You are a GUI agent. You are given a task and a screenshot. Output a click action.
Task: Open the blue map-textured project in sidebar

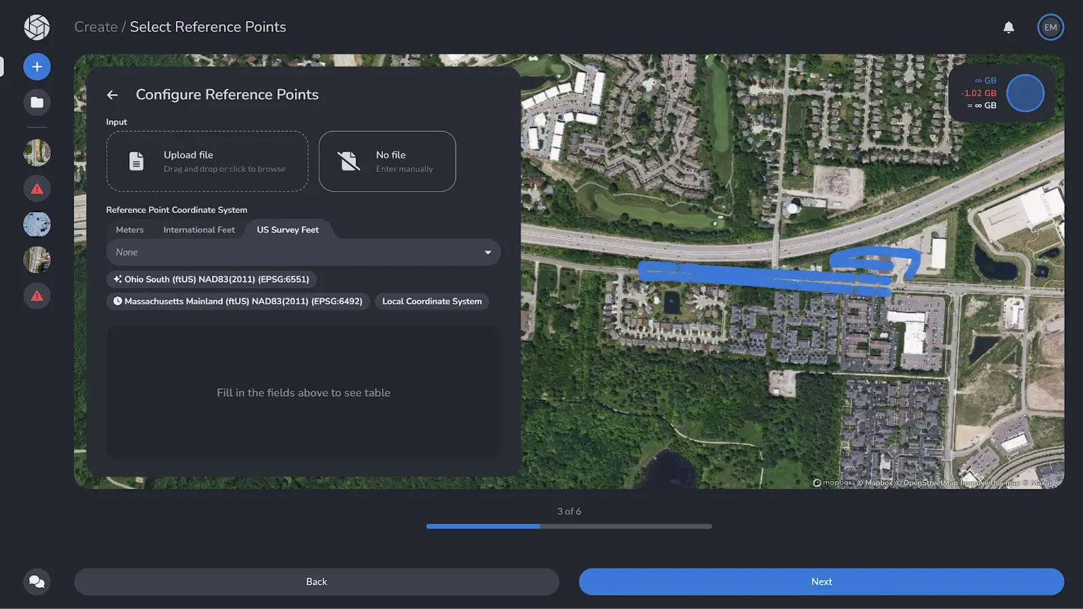(37, 223)
